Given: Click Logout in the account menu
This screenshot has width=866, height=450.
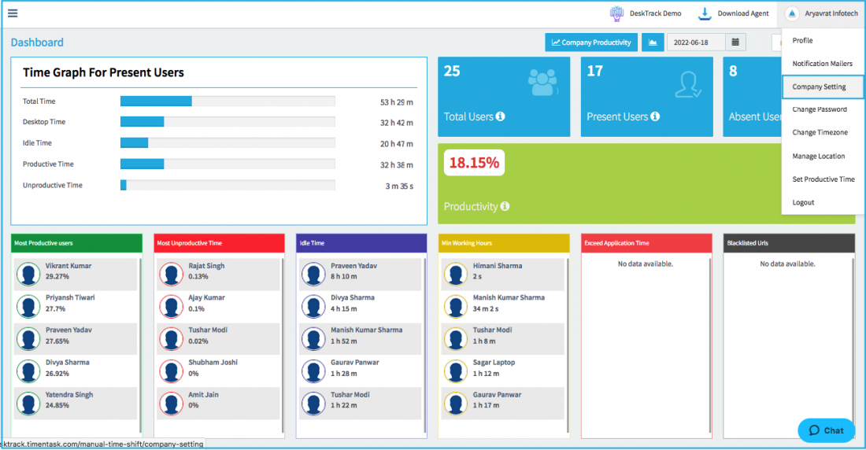Looking at the screenshot, I should tap(803, 203).
